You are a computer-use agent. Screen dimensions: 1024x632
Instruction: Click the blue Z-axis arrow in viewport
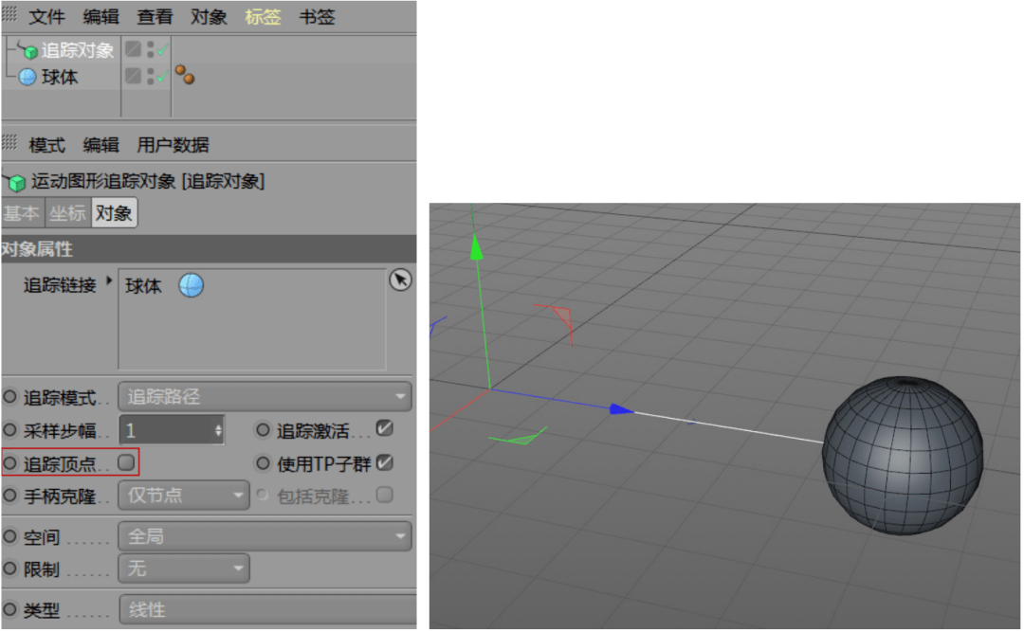point(621,409)
